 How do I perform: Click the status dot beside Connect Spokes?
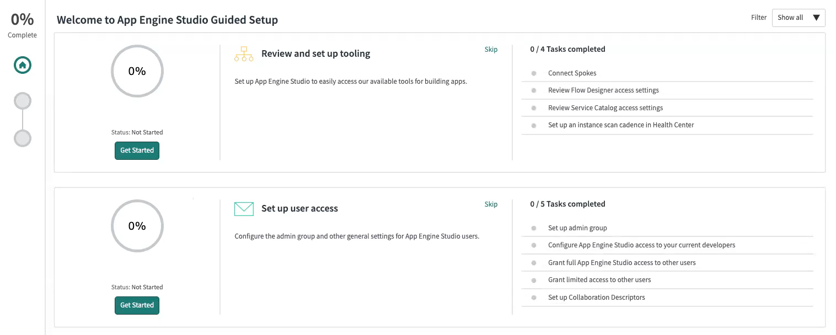click(x=534, y=73)
